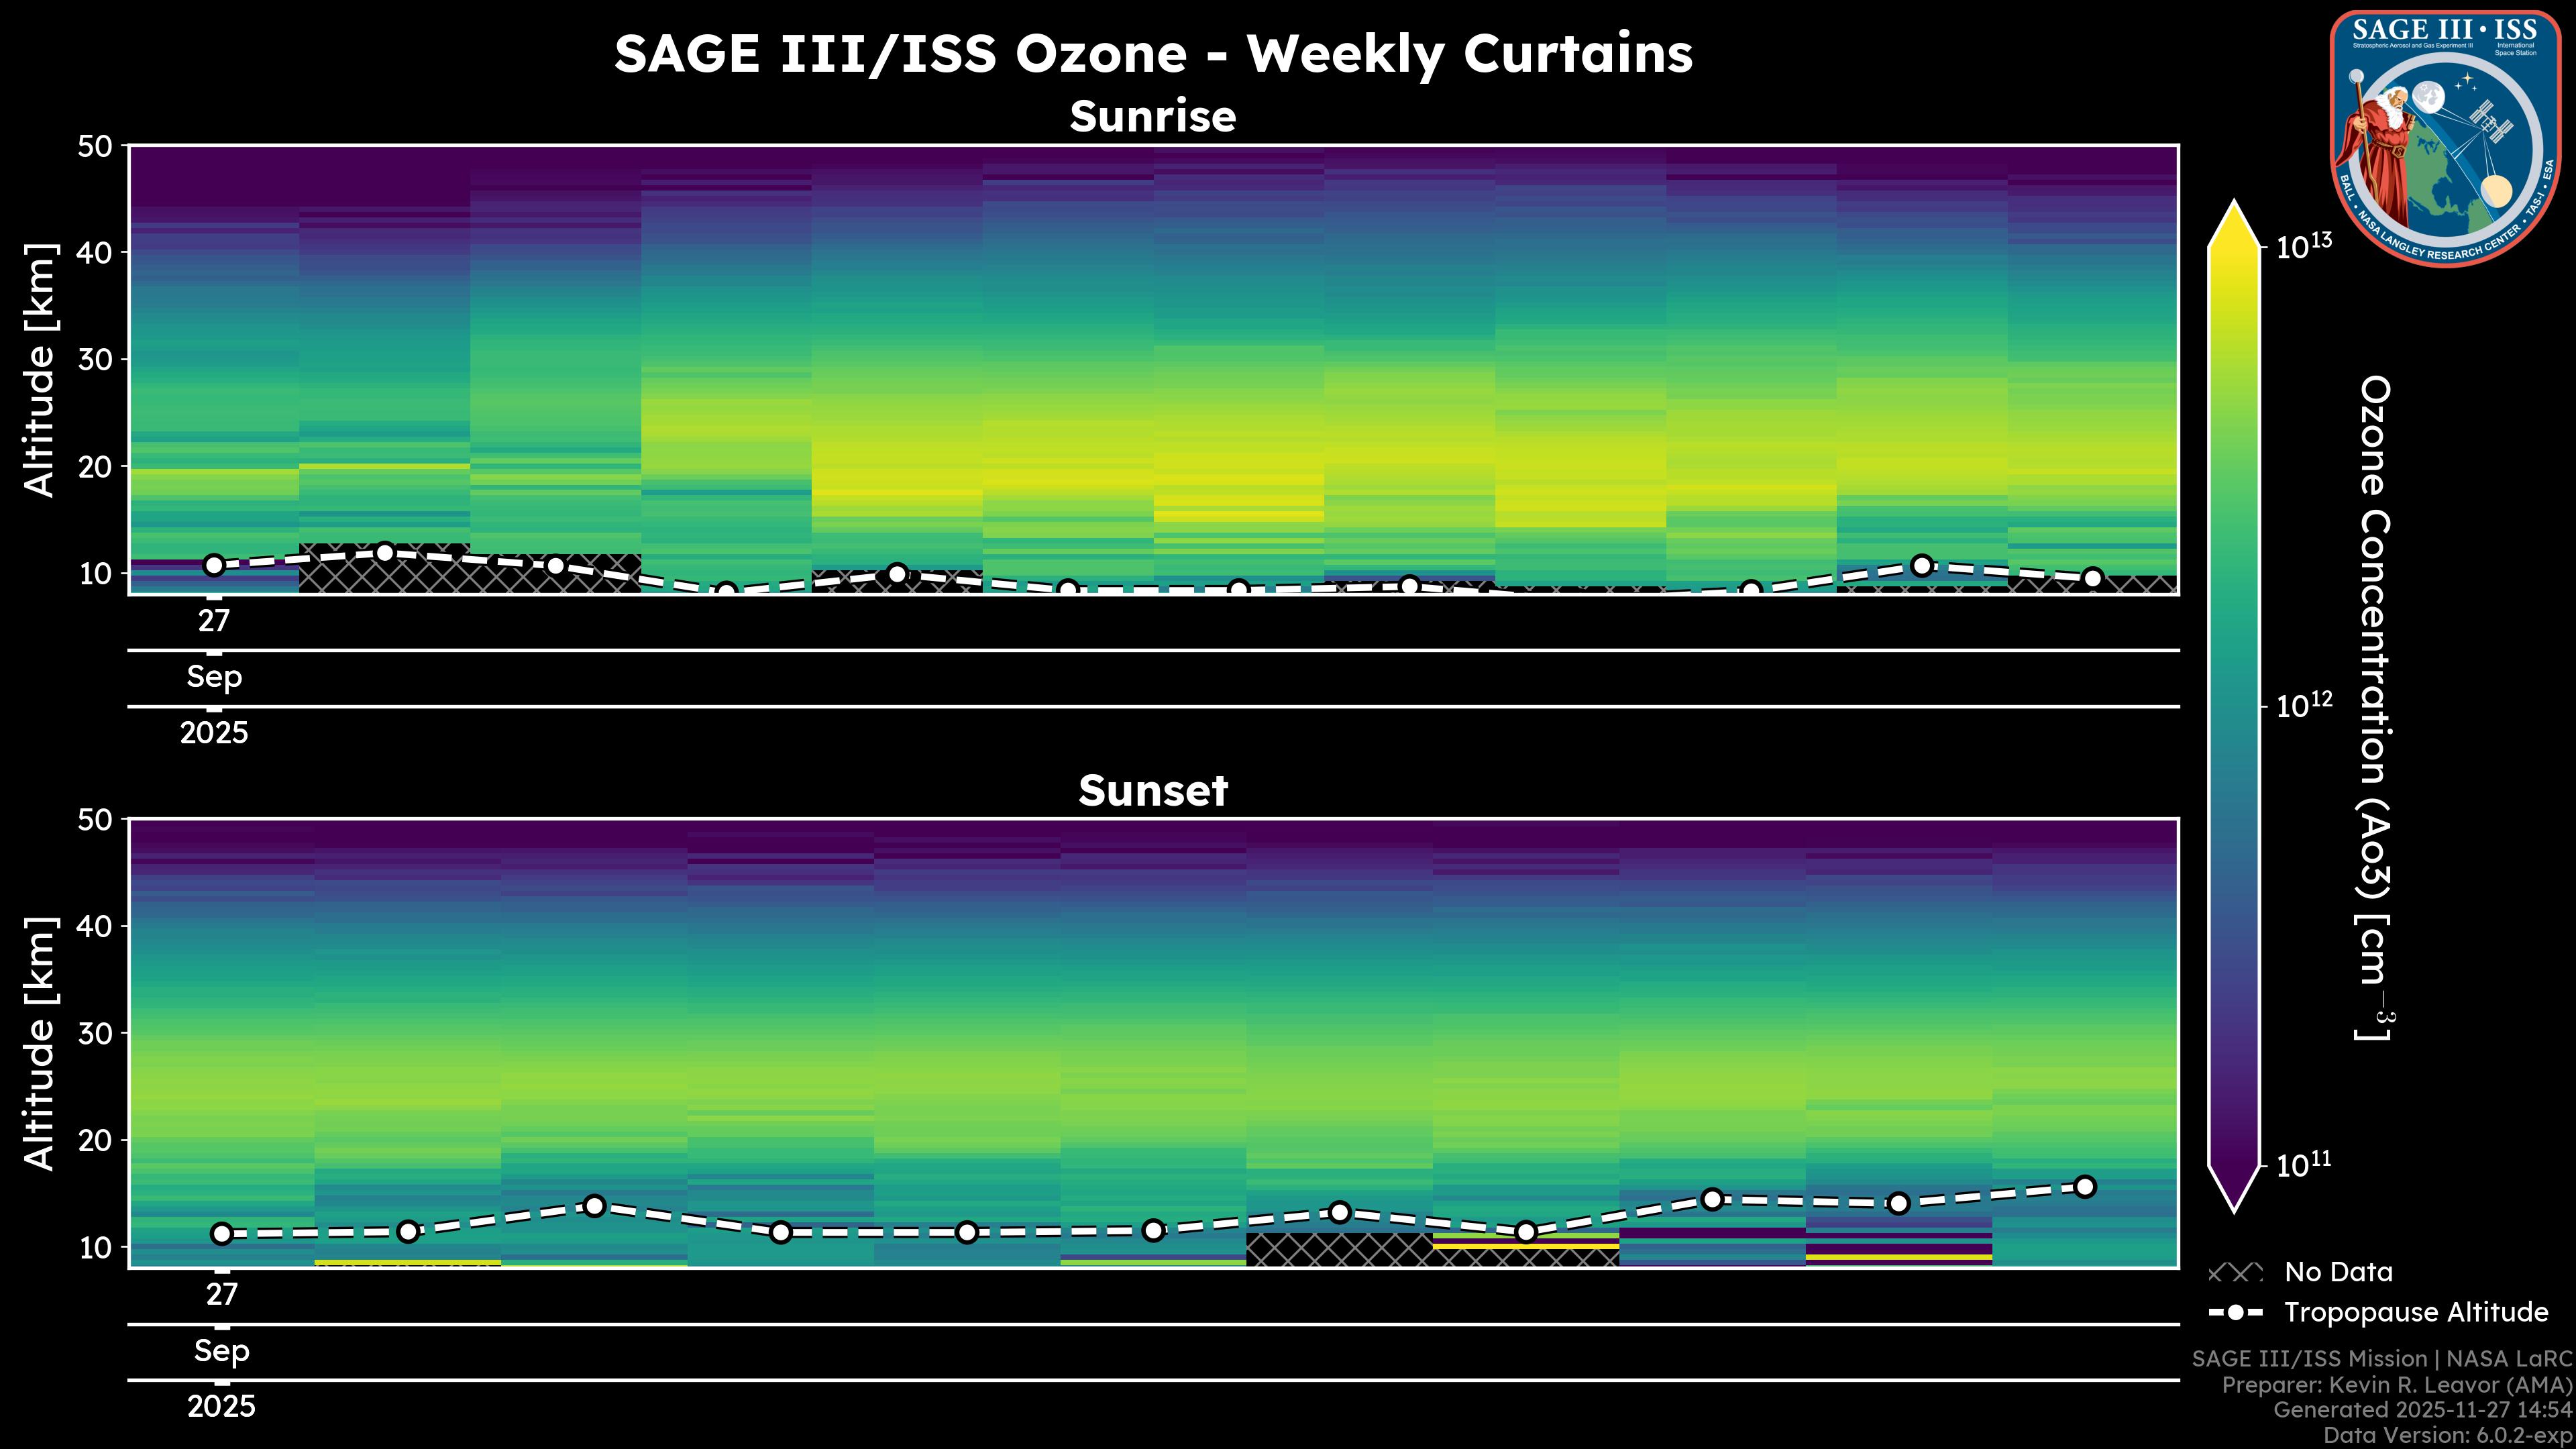Click the 10^12 colorbar tick label

coord(2303,706)
